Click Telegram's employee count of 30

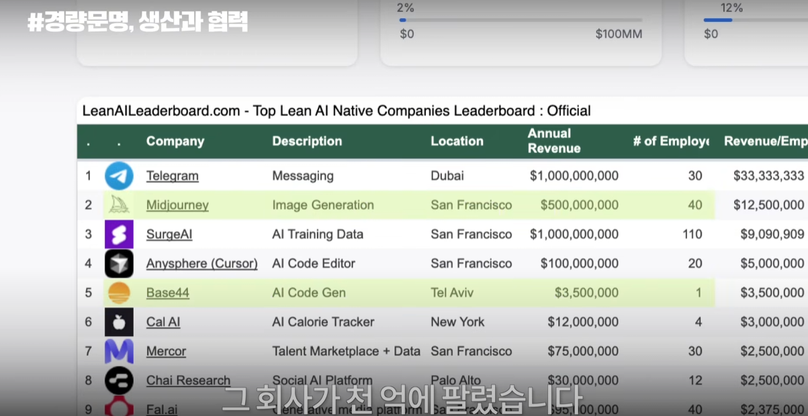(695, 176)
